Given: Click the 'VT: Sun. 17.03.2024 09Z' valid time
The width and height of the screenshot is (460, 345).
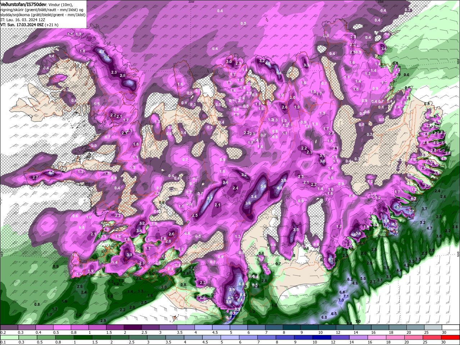Looking at the screenshot, I should pos(22,25).
